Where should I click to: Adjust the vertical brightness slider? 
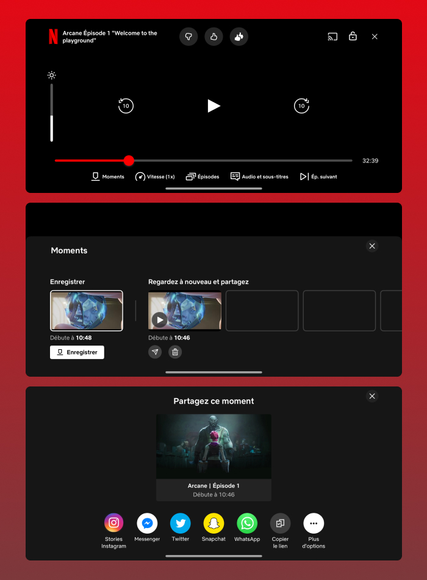pyautogui.click(x=52, y=113)
